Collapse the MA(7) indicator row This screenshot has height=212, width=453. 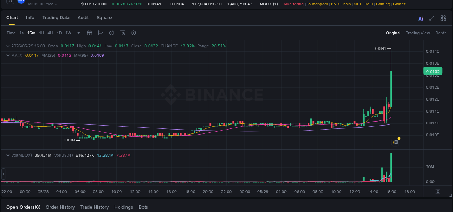click(x=8, y=55)
